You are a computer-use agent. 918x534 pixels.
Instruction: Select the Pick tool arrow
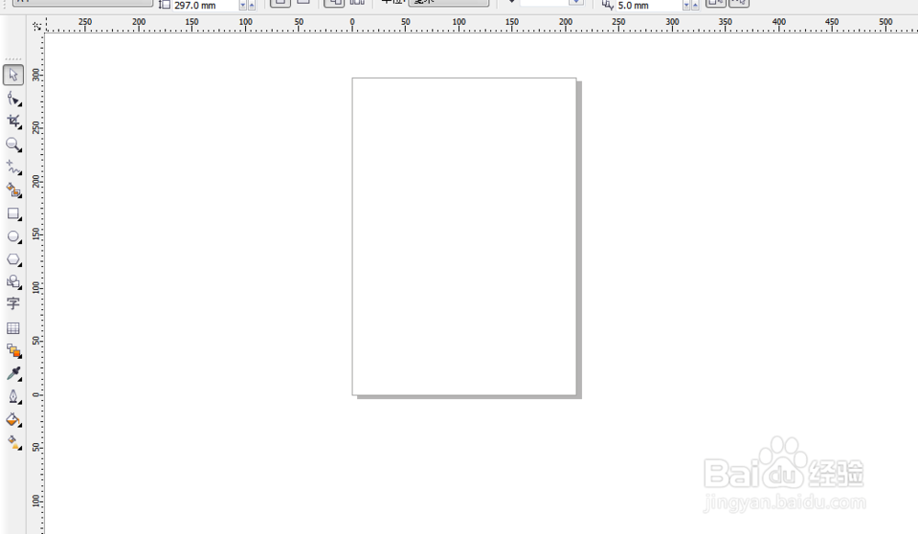(14, 75)
